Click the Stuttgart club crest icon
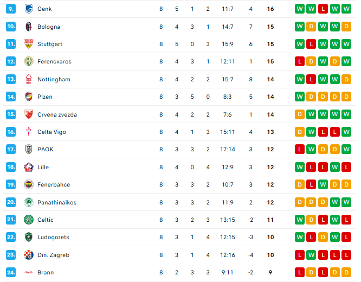 pos(29,44)
